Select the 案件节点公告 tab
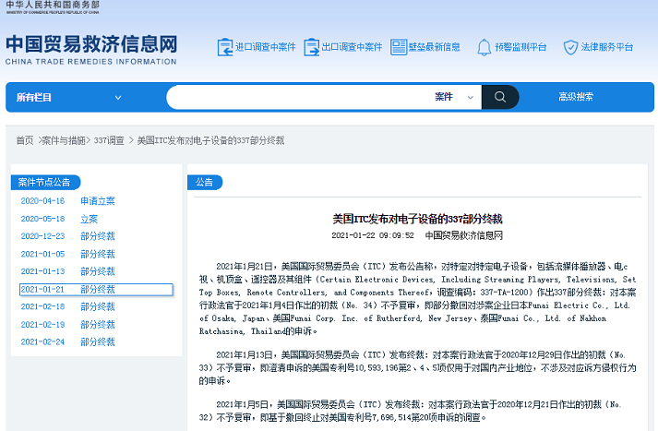The height and width of the screenshot is (431, 658). [x=44, y=182]
